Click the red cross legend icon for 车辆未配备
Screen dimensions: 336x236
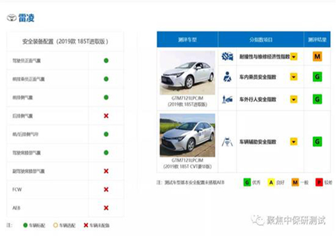click(x=86, y=225)
